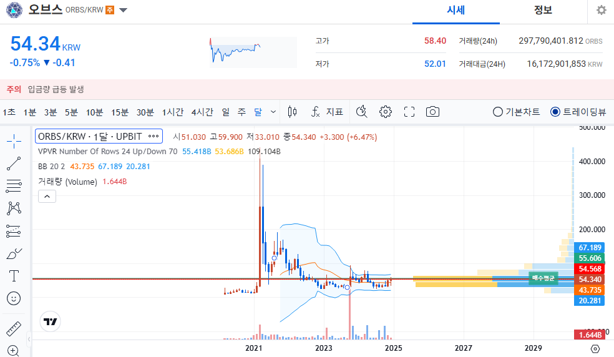Open page settings gear at top right
Screen dimensions: 614x357
(602, 10)
